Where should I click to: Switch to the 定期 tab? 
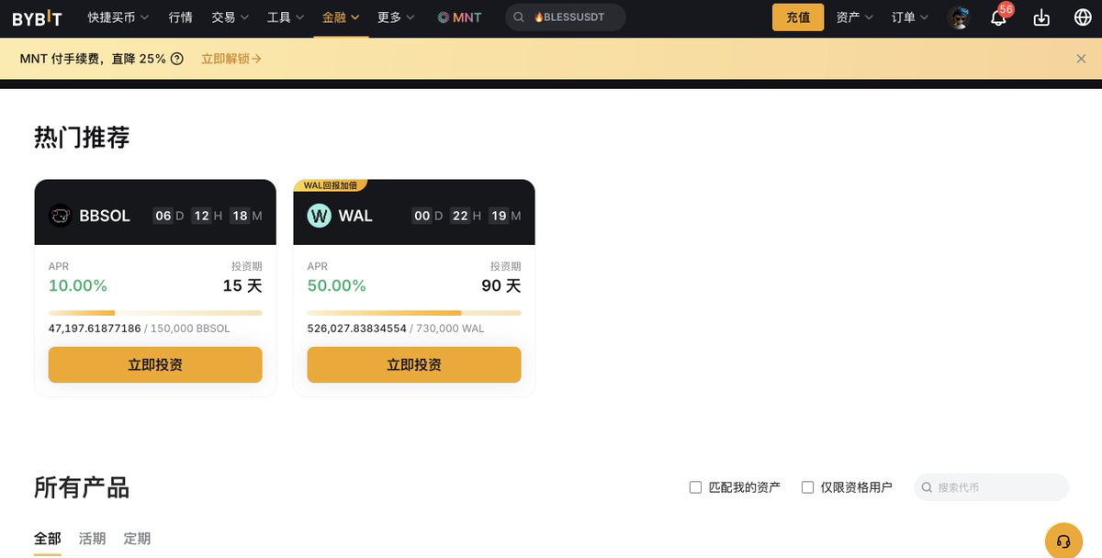tap(137, 539)
